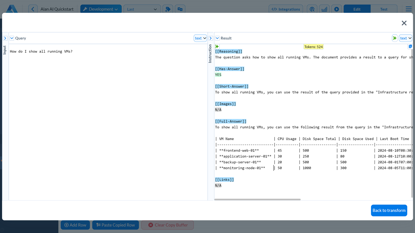Screen dimensions: 415x233
Task: Click the Tokens: 524 badge
Action: [x=313, y=47]
